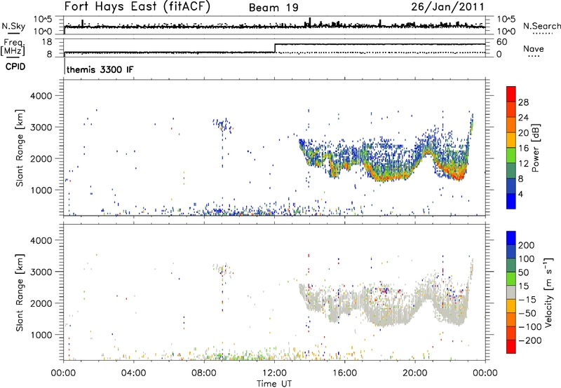This screenshot has width=561, height=388.
Task: Click the red top segment of Power colorbar
Action: click(511, 94)
